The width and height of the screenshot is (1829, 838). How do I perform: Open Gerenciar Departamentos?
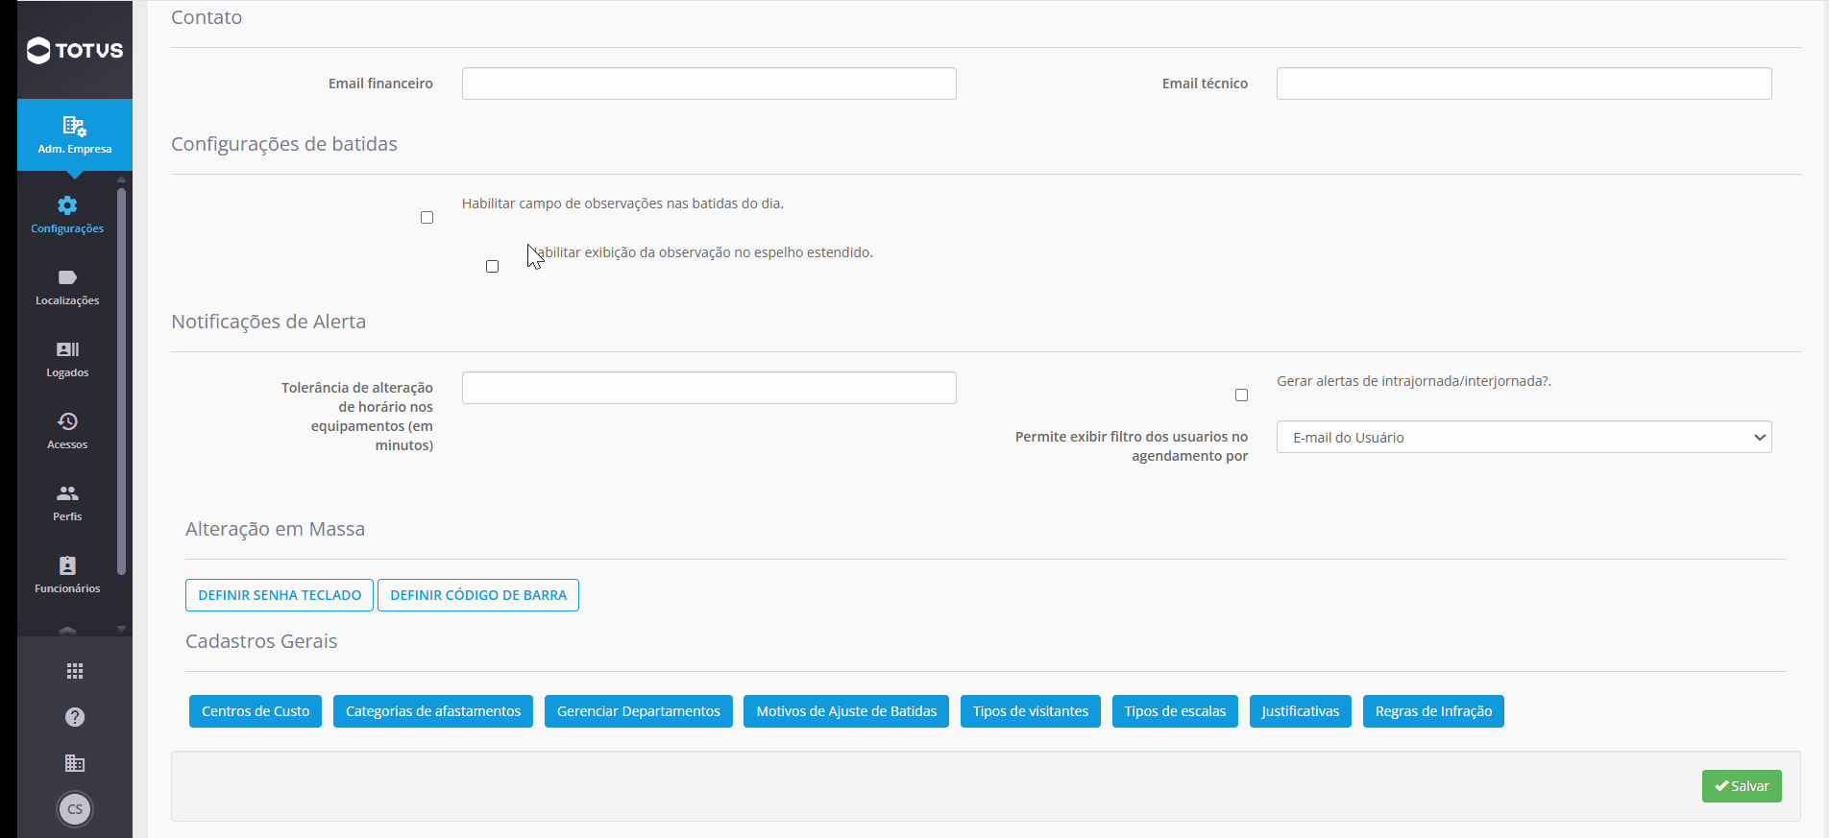(639, 711)
